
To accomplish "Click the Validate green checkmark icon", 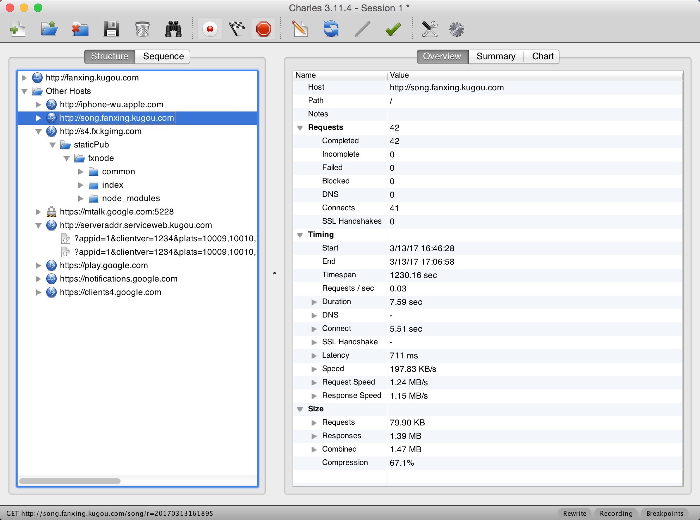I will click(x=393, y=29).
